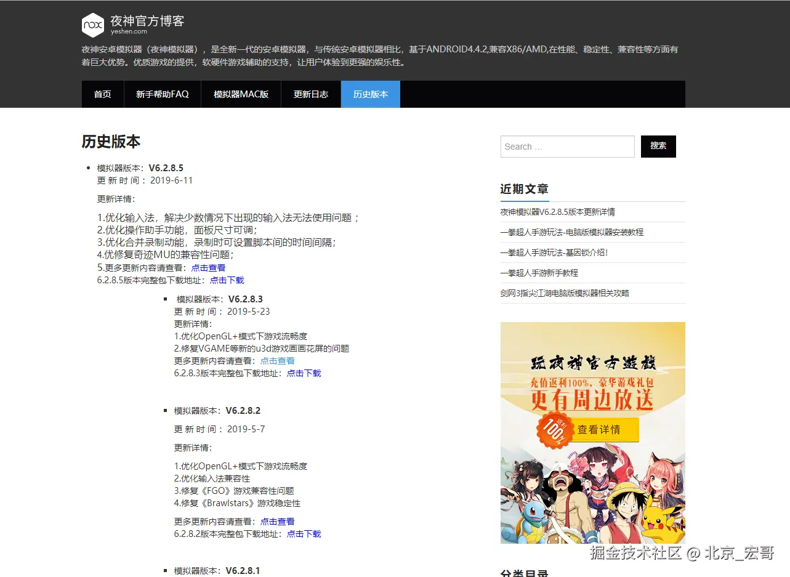Click update date 2019-6-11

pos(172,180)
